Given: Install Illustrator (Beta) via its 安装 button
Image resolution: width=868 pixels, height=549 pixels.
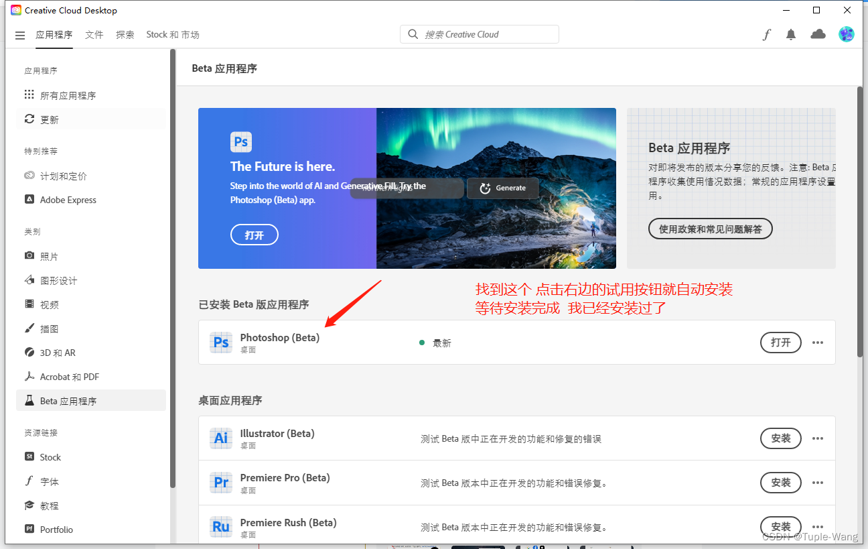Looking at the screenshot, I should (780, 438).
